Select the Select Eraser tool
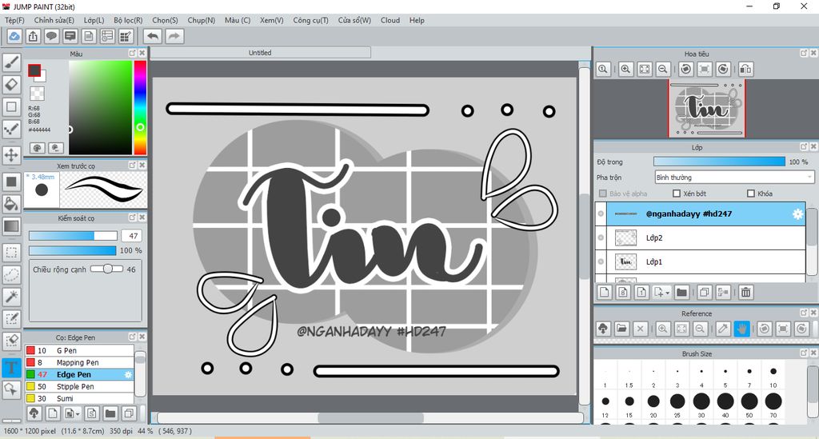The width and height of the screenshot is (819, 439). click(x=11, y=341)
